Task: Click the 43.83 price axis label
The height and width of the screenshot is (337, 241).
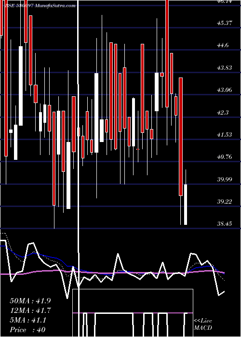Action: (x=225, y=68)
